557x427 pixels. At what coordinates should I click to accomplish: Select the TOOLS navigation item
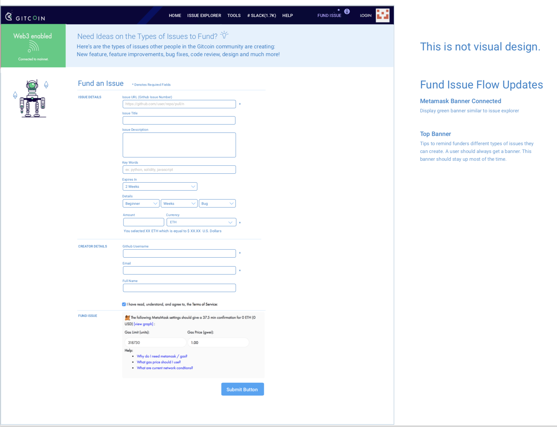click(234, 16)
